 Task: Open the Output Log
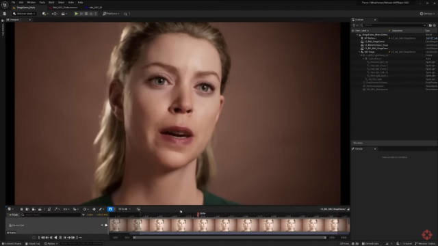[33, 244]
